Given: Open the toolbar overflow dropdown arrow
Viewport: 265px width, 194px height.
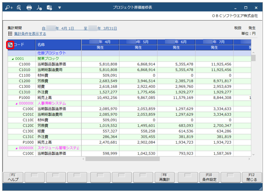Looking at the screenshot, I should pyautogui.click(x=59, y=8).
